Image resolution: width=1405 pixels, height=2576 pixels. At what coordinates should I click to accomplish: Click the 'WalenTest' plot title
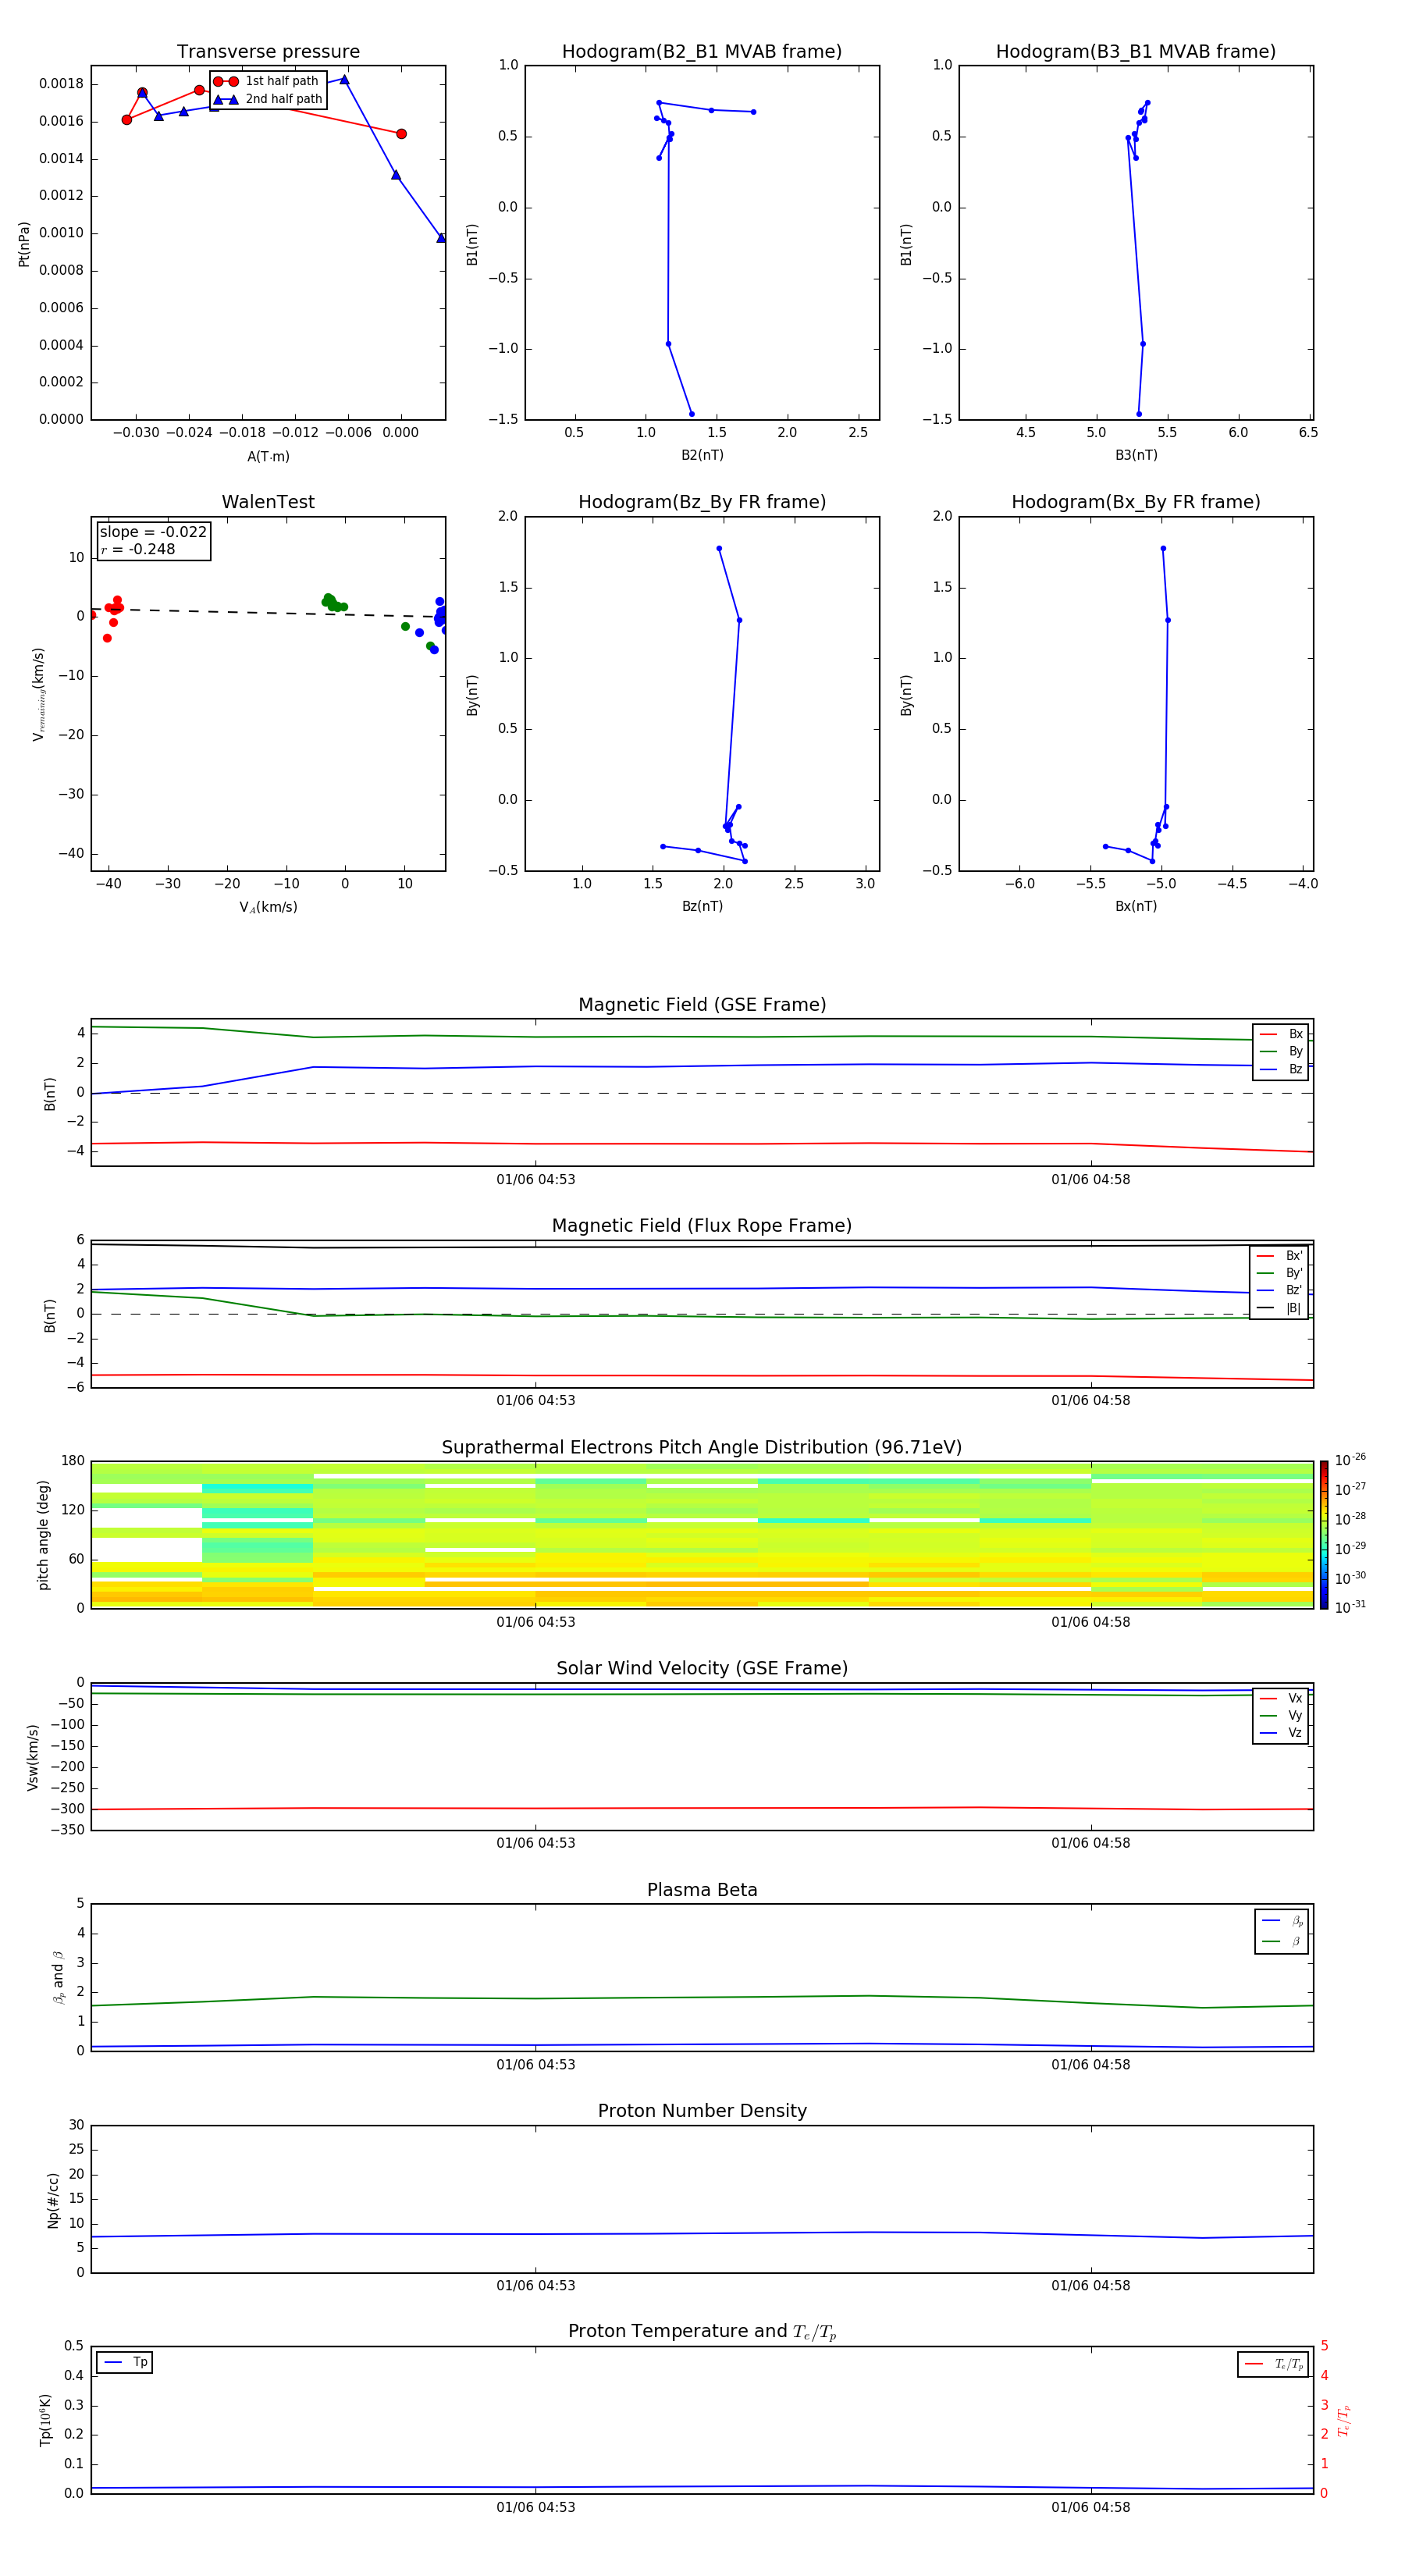(268, 502)
